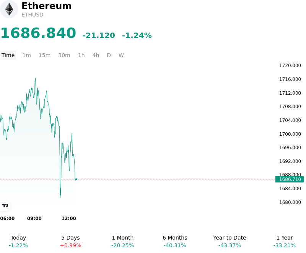Select the 1h chart interval
Screen dimensions: 306x253
coord(81,55)
